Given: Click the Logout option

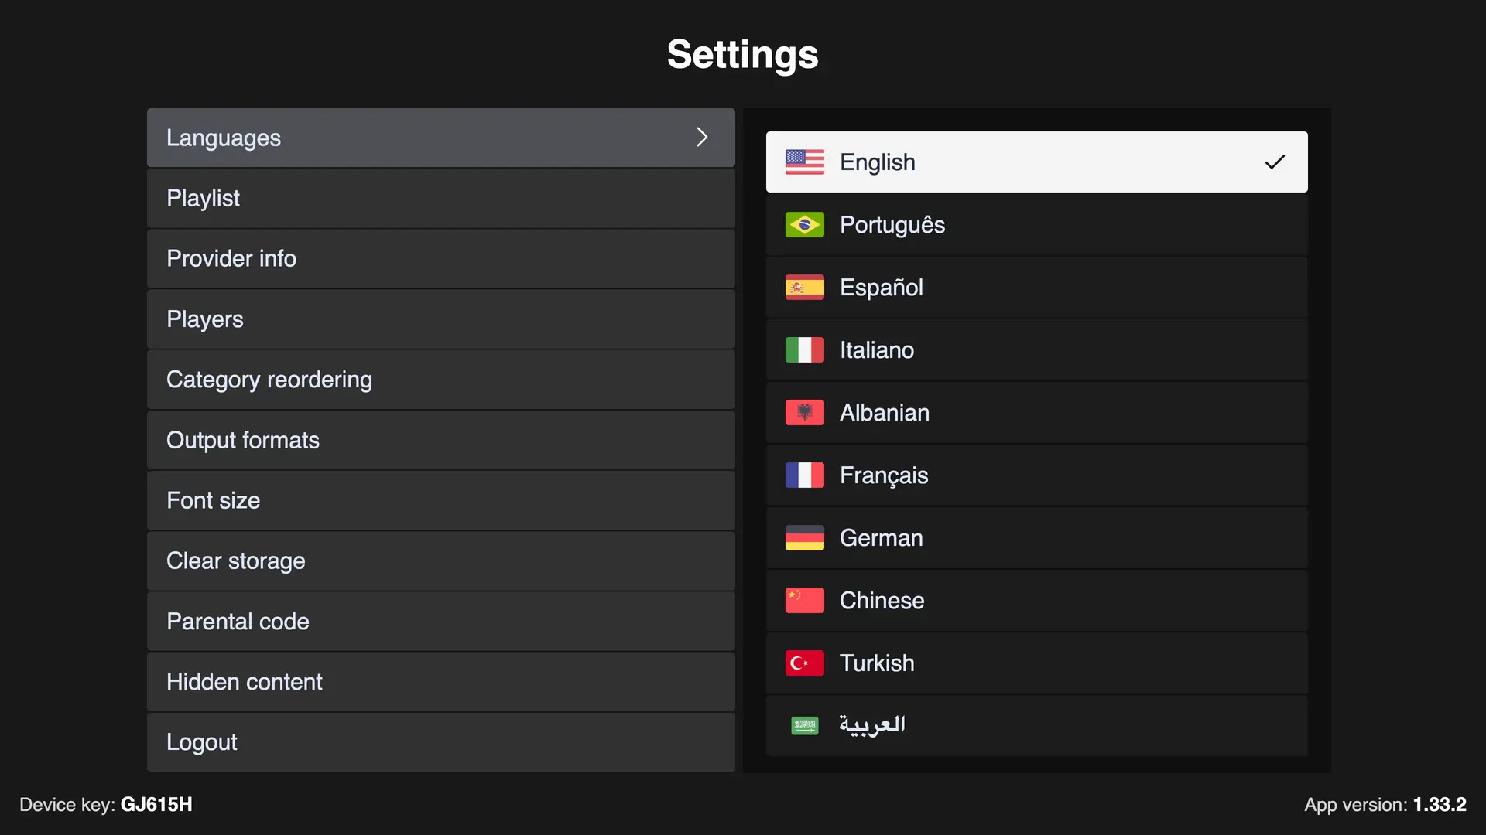Looking at the screenshot, I should click(440, 742).
